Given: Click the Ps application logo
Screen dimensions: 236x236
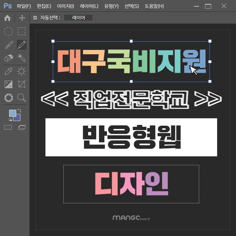Looking at the screenshot, I should point(8,6).
